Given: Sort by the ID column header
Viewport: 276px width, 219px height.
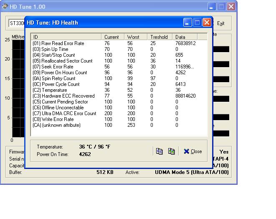Looking at the screenshot, I should tap(66, 37).
